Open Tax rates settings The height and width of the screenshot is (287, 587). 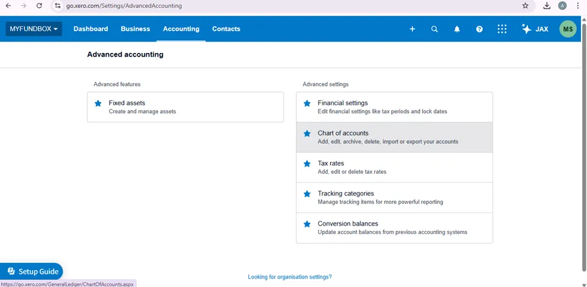pos(394,167)
